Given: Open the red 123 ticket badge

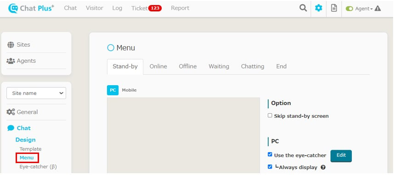Looking at the screenshot, I should pyautogui.click(x=155, y=8).
